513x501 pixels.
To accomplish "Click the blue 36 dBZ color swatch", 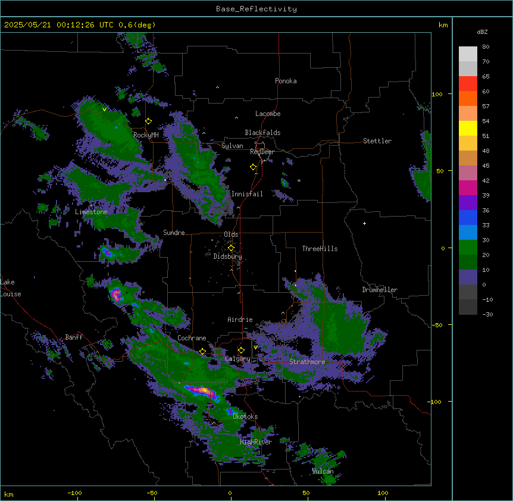I will [x=468, y=217].
